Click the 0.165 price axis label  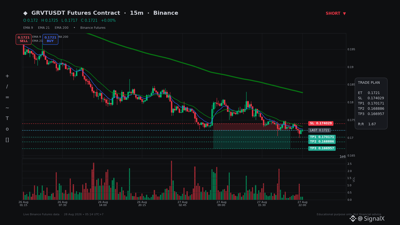click(x=351, y=156)
